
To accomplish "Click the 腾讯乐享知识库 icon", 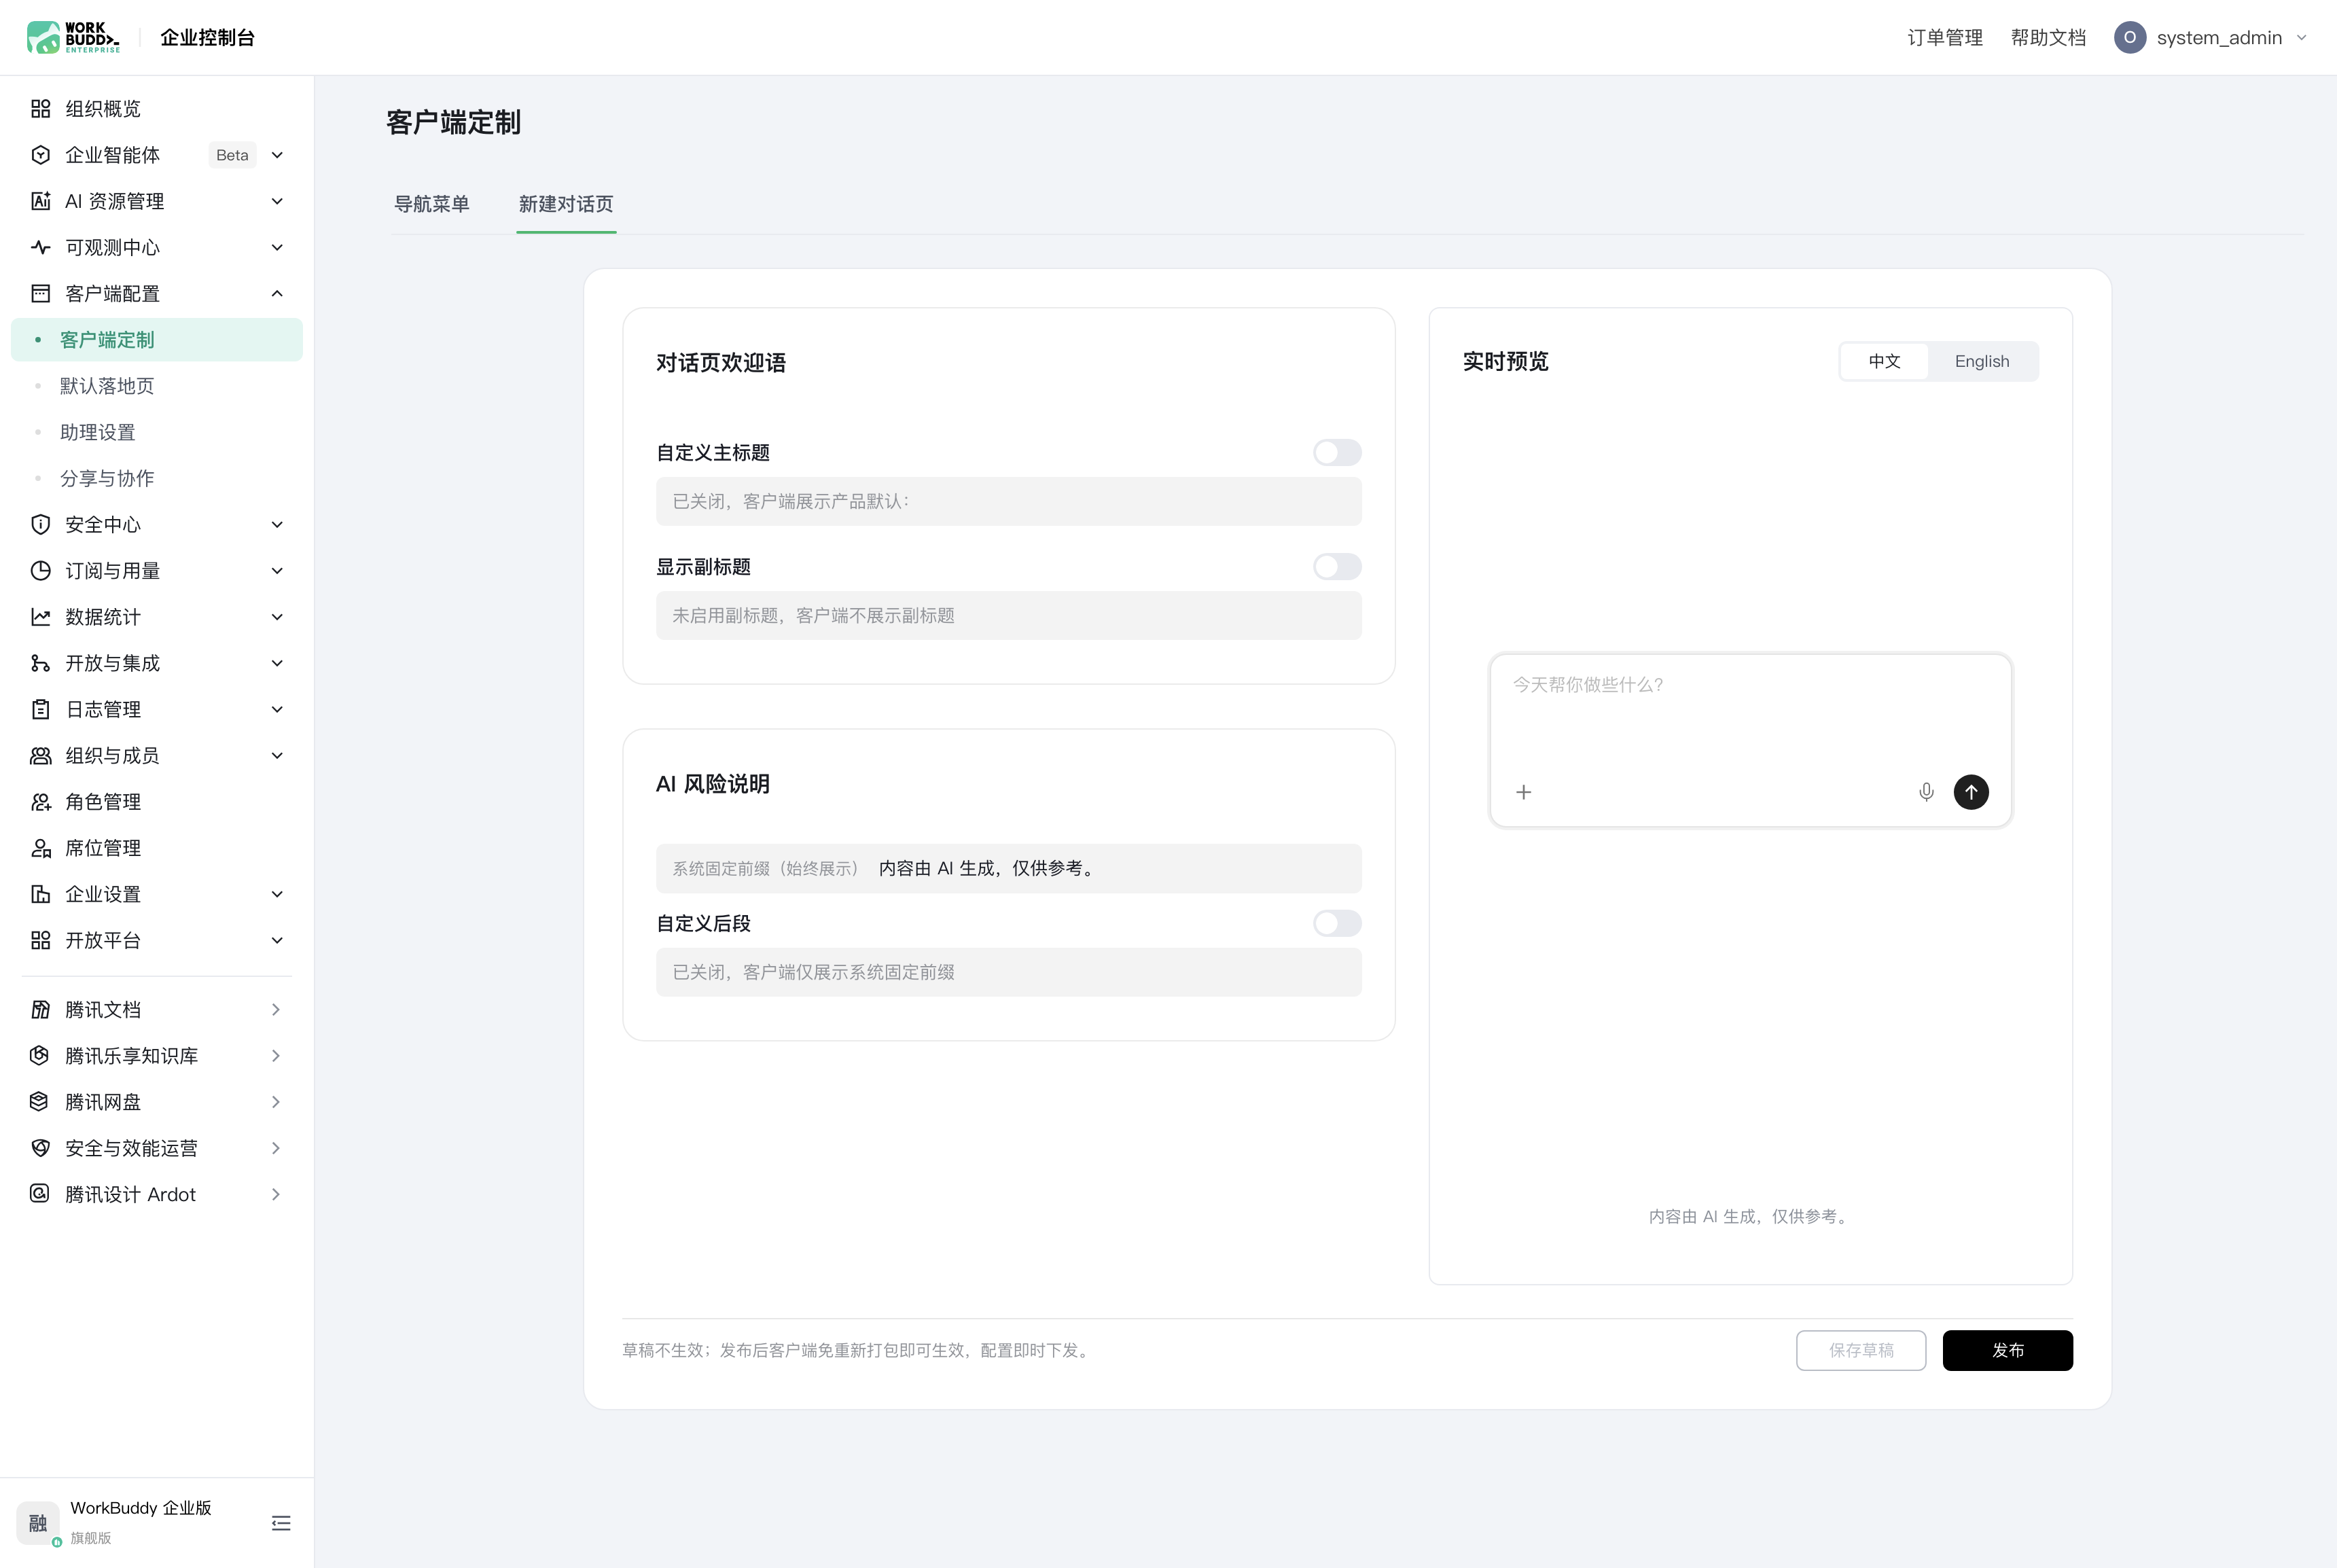I will (40, 1055).
